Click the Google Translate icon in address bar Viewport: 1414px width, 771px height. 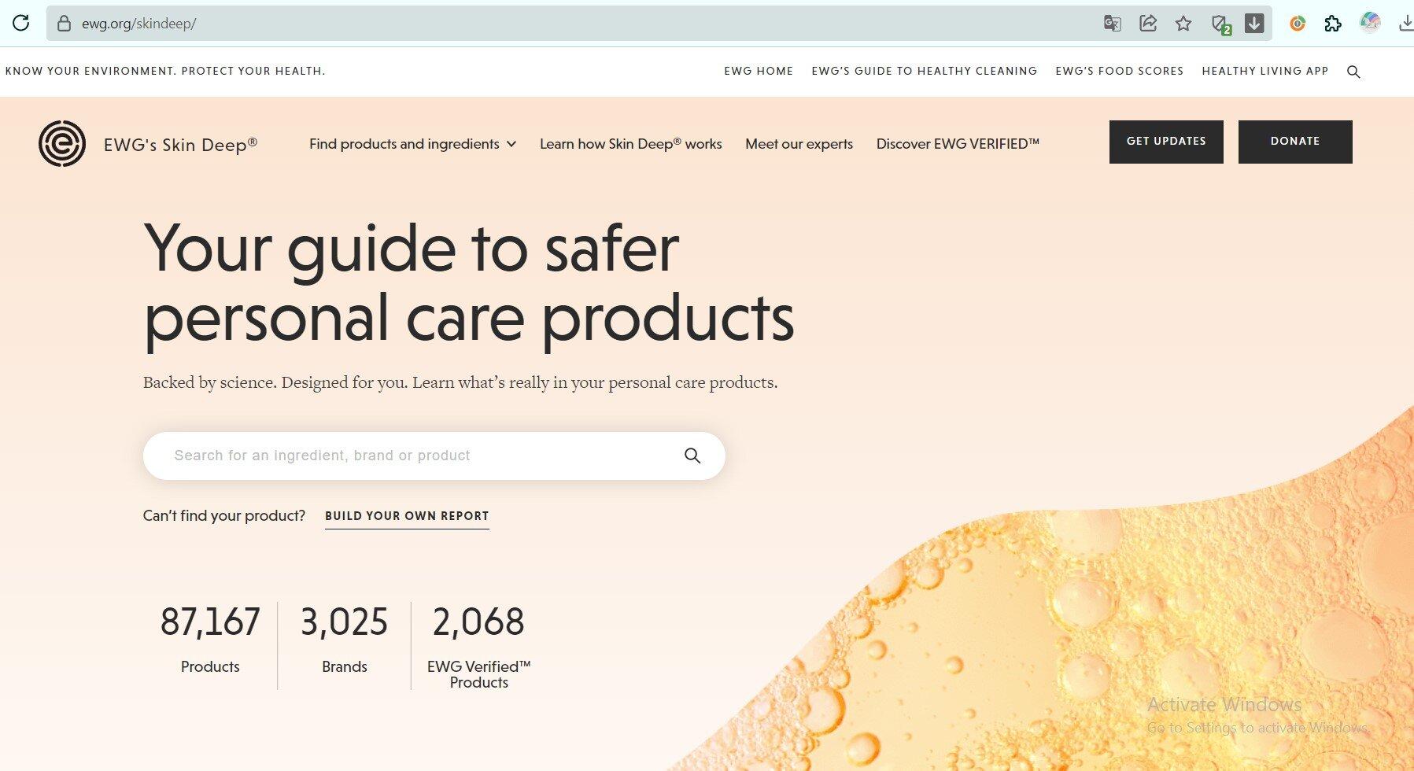[x=1112, y=24]
